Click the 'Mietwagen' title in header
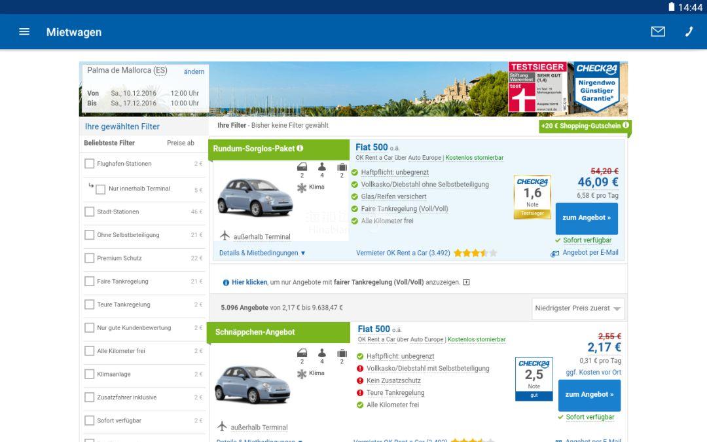Screen dimensions: 707x442 click(74, 32)
